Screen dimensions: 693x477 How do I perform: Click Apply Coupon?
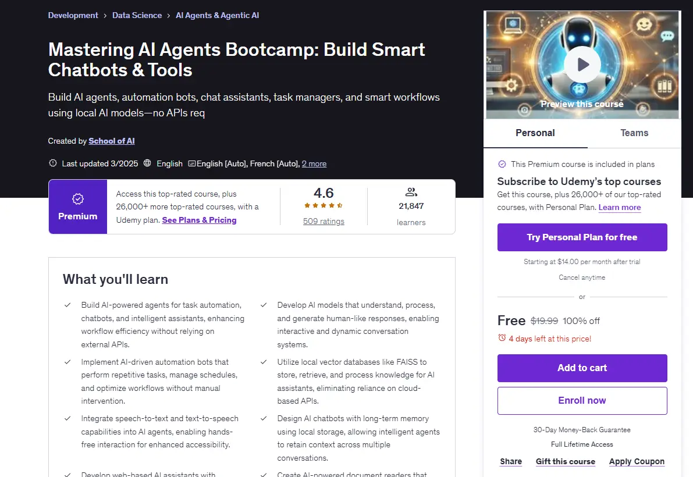pyautogui.click(x=637, y=461)
